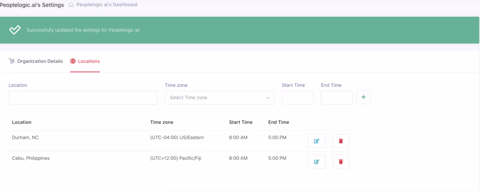Delete the Durham, NC location
The height and width of the screenshot is (191, 480).
pyautogui.click(x=341, y=141)
